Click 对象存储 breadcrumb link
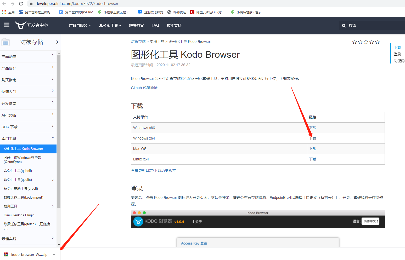 tap(138, 42)
